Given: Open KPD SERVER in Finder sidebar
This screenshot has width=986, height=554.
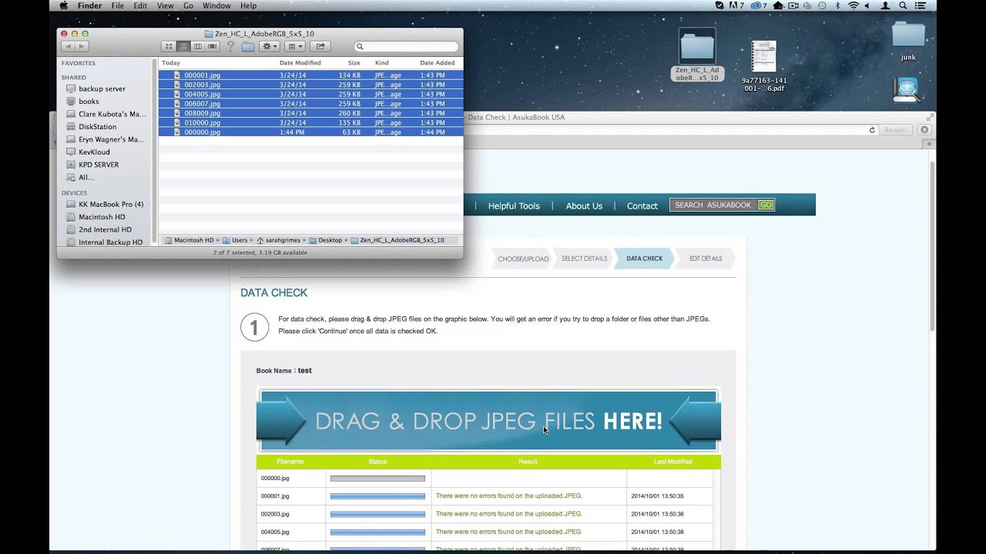Looking at the screenshot, I should coord(99,165).
